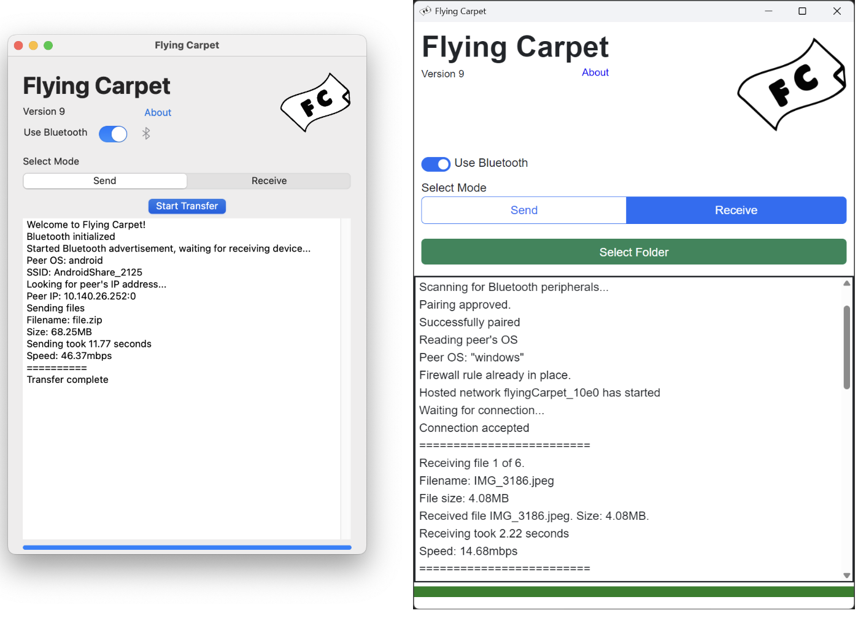Click the Windows log scrollbar thumb
Image resolution: width=858 pixels, height=621 pixels.
coord(846,347)
